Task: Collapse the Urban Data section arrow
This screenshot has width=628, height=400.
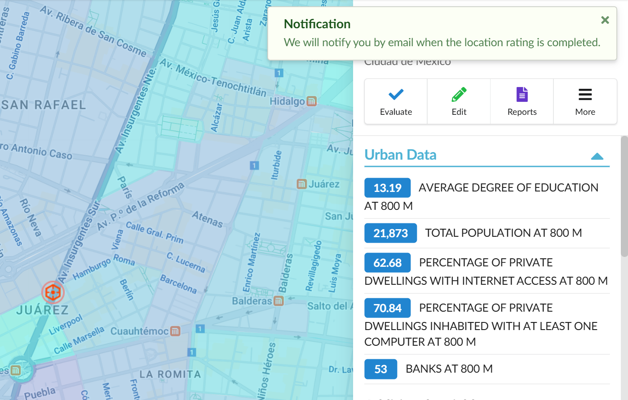Action: (597, 156)
